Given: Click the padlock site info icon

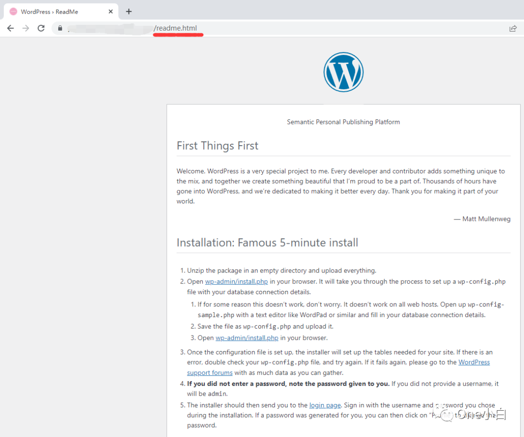Looking at the screenshot, I should 60,28.
